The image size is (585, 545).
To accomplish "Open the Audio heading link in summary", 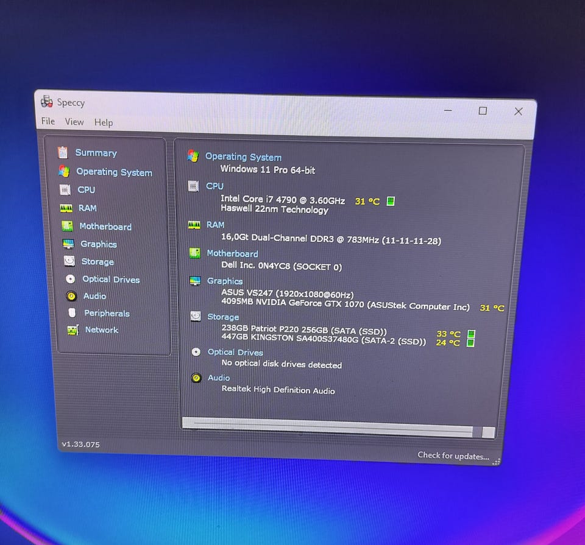I will pos(219,378).
